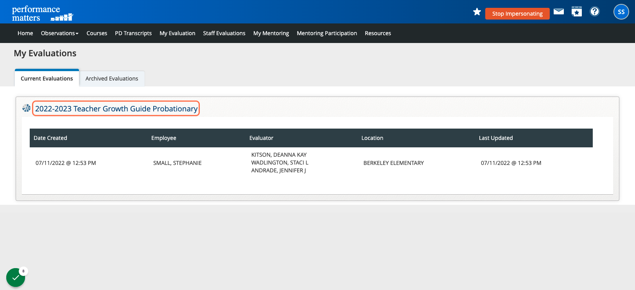Open the SS user avatar menu
Image resolution: width=635 pixels, height=290 pixels.
(x=621, y=12)
